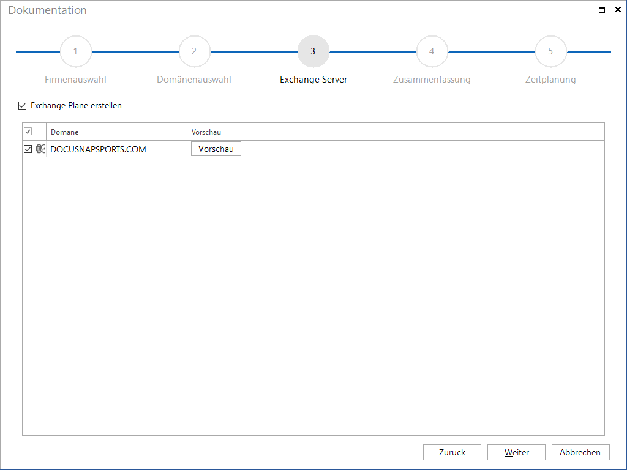Click the Zeitplanung step label

click(550, 80)
